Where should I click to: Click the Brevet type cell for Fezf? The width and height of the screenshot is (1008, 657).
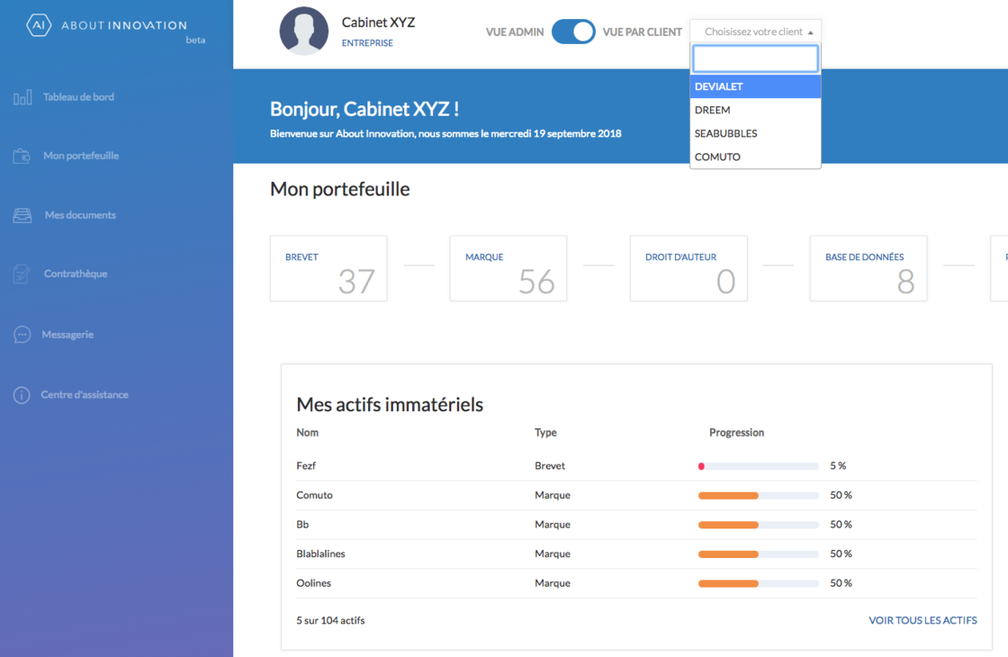[550, 466]
